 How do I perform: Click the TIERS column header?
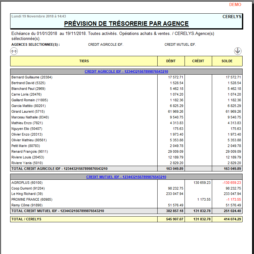(x=84, y=61)
